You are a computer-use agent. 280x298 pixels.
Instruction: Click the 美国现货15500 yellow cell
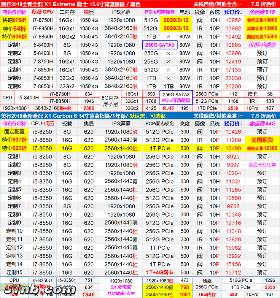(x=262, y=37)
